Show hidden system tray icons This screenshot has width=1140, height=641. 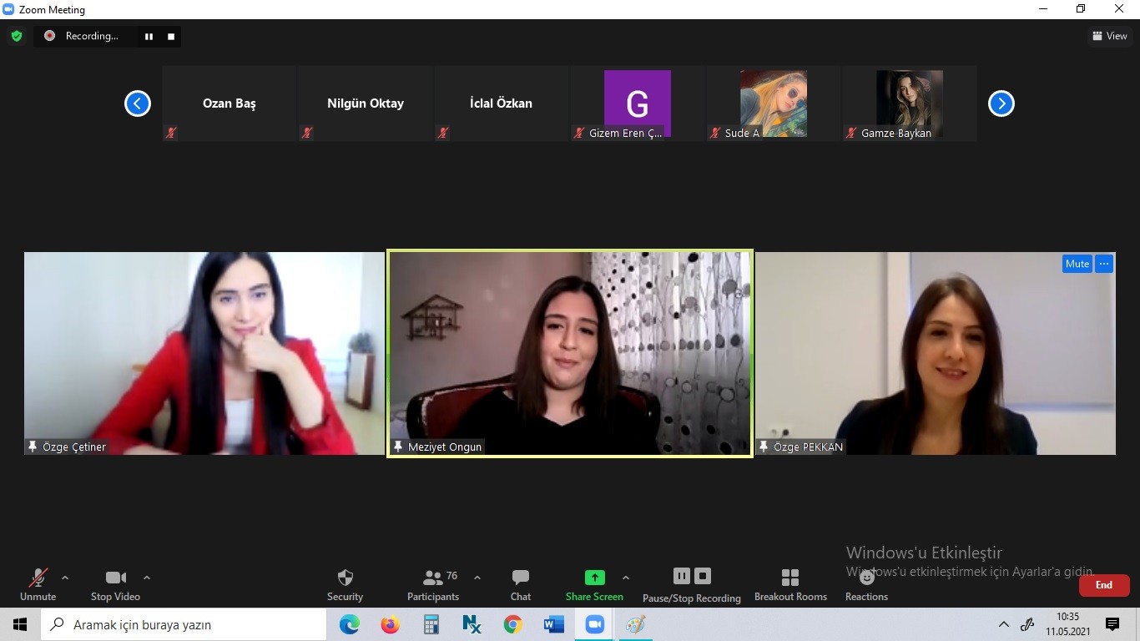tap(1004, 624)
